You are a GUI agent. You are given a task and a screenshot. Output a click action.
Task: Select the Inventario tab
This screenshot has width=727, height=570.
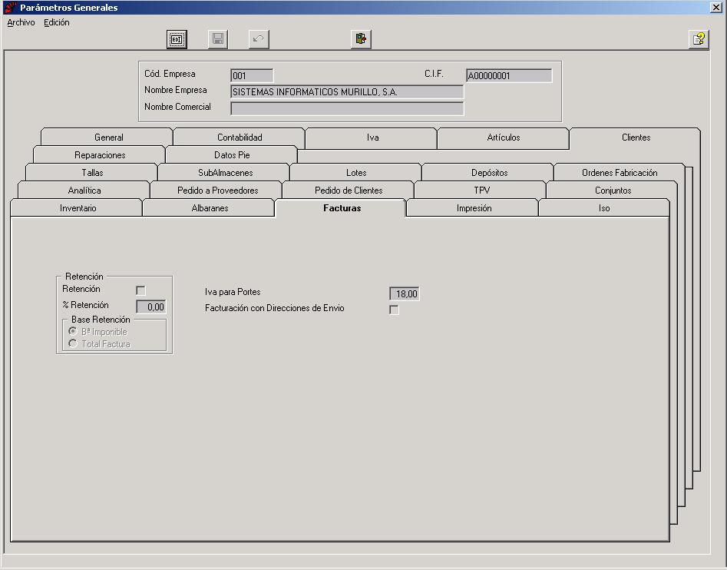coord(78,208)
